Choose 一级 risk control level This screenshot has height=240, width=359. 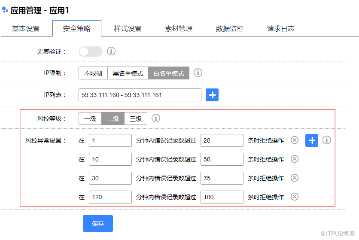click(x=90, y=118)
